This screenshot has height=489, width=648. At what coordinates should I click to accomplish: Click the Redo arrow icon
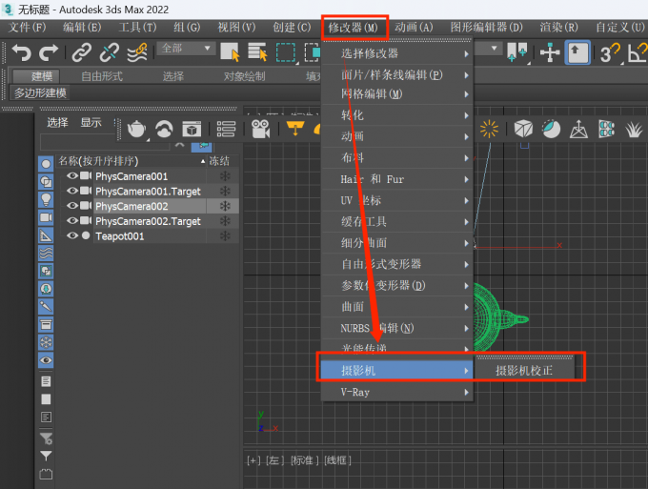pos(49,52)
